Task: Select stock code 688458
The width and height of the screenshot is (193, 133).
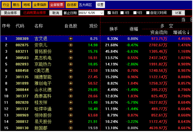Action: 22,71
